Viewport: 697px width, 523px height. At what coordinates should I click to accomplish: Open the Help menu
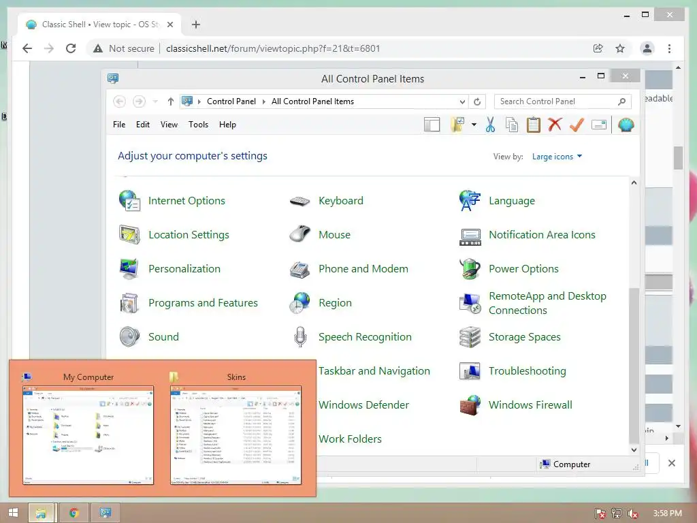[x=227, y=125]
